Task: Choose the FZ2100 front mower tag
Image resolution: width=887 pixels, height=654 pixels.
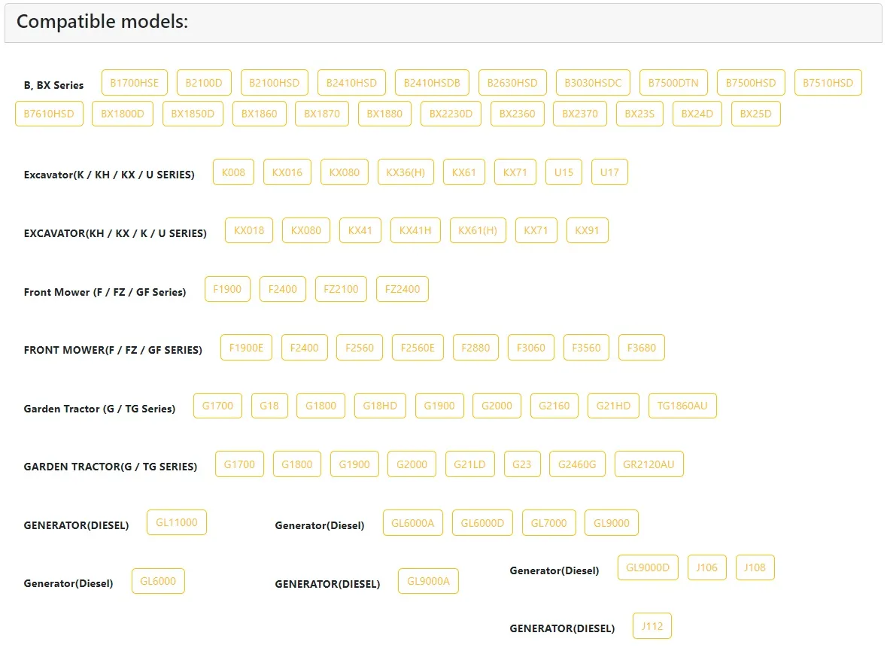Action: click(341, 289)
